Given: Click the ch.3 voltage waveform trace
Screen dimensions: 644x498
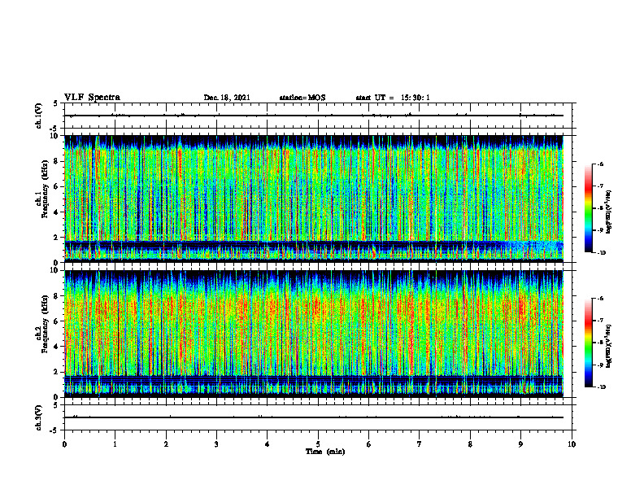Looking at the screenshot, I should pyautogui.click(x=314, y=417).
